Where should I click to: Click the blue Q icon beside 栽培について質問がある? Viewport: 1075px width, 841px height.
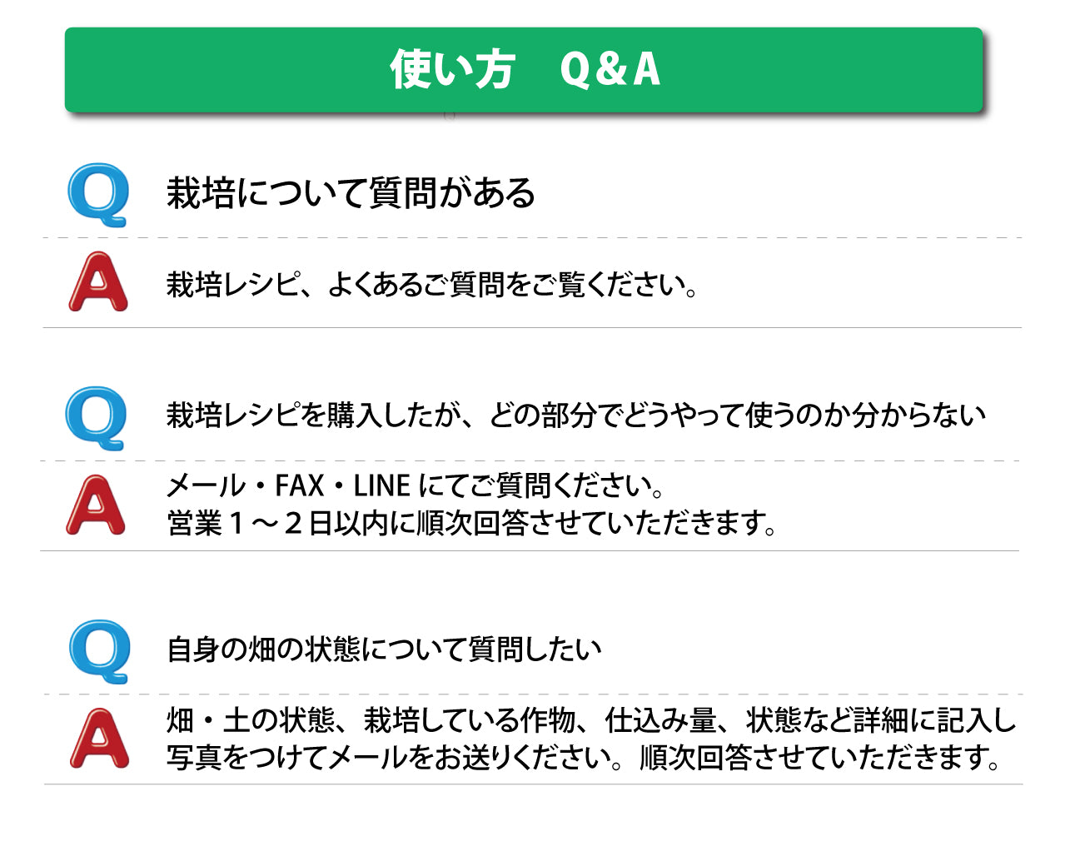98,195
